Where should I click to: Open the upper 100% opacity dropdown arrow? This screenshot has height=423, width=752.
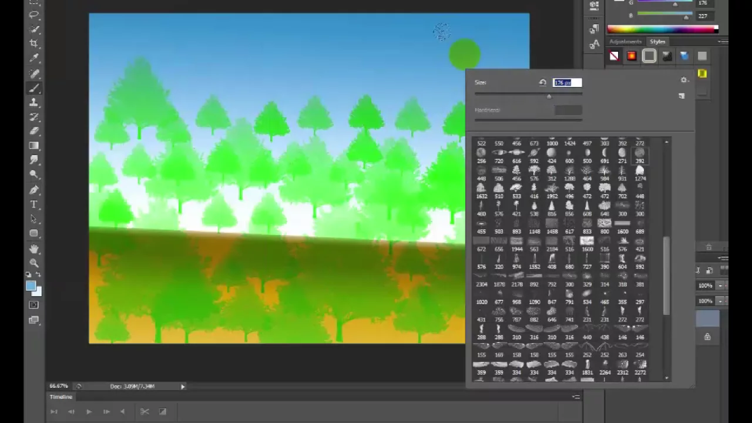(721, 286)
